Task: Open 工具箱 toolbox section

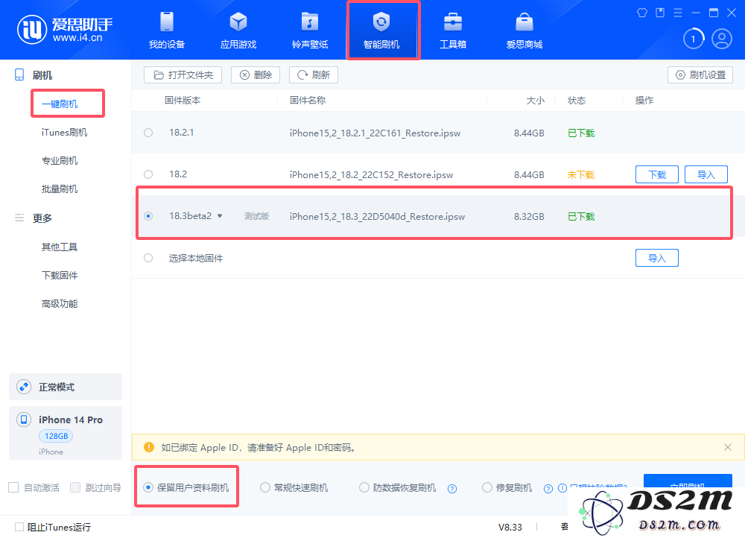Action: (x=453, y=31)
